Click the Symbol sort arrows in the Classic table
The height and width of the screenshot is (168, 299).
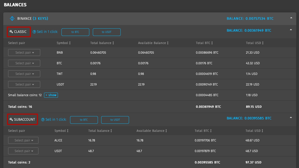[70, 43]
